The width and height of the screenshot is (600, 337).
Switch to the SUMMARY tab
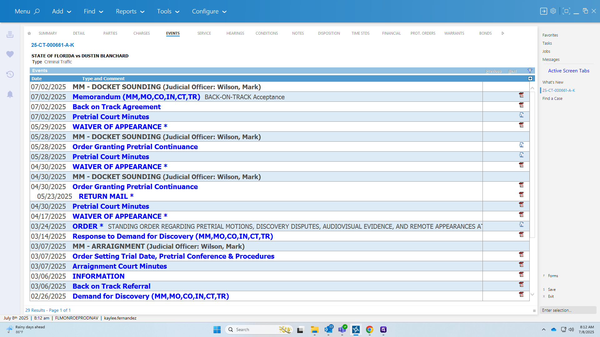(x=48, y=33)
